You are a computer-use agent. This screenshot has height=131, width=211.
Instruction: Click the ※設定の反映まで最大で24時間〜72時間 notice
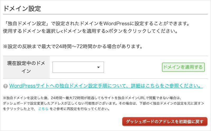(73, 47)
